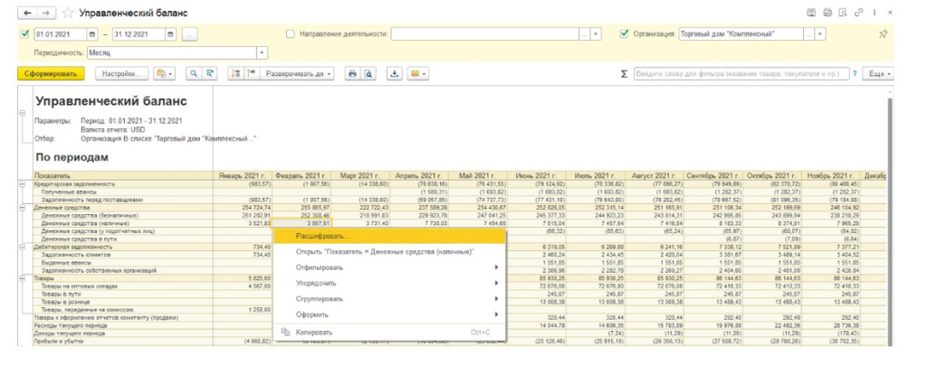The image size is (927, 366).
Task: Click the save report download icon
Action: click(x=395, y=73)
